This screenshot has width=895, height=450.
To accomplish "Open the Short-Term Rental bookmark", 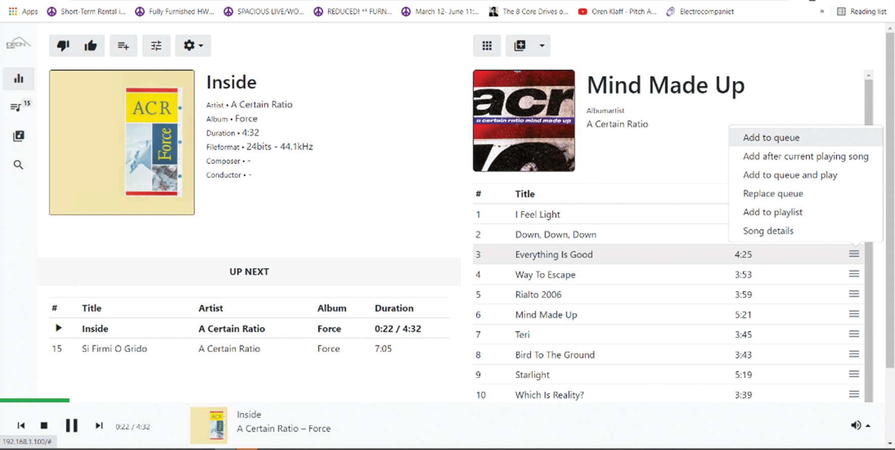I will click(87, 11).
